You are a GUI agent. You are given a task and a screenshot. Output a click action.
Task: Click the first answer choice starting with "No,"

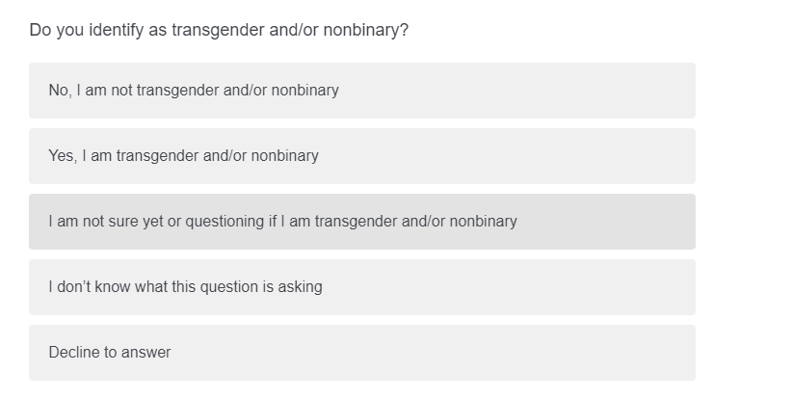(361, 91)
